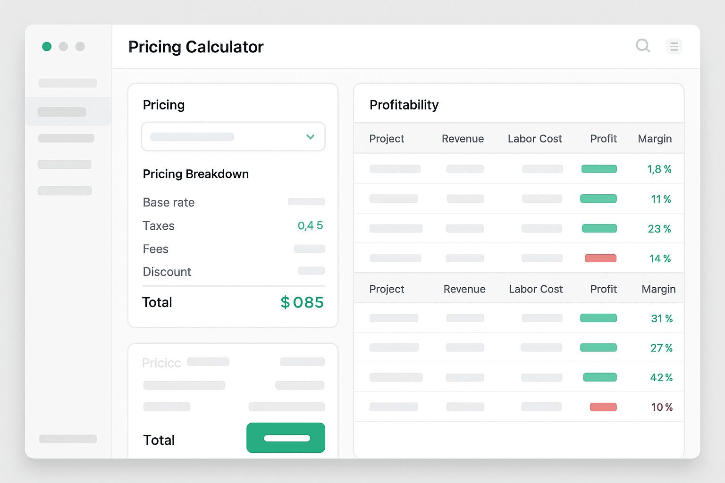Click the search magnifier icon
Screen dimensions: 725x483
point(643,46)
